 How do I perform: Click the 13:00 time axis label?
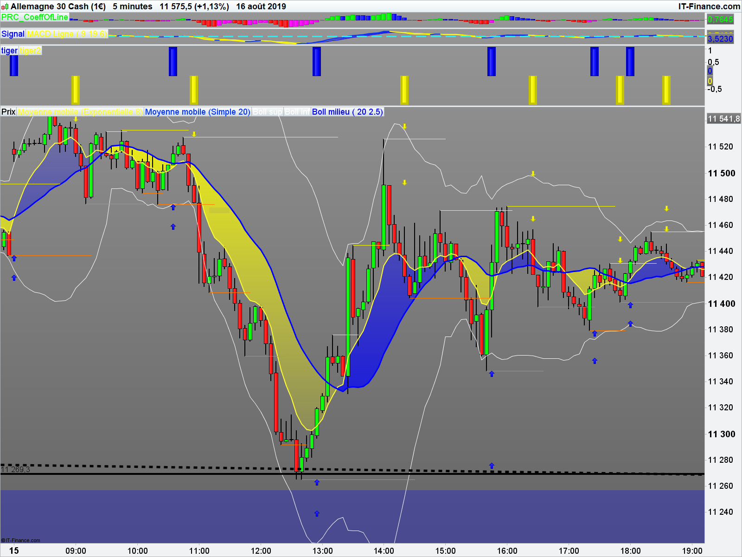pos(322,551)
